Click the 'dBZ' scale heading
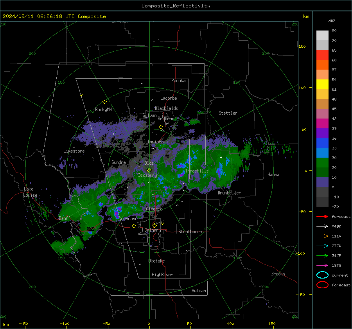 pyautogui.click(x=332, y=21)
